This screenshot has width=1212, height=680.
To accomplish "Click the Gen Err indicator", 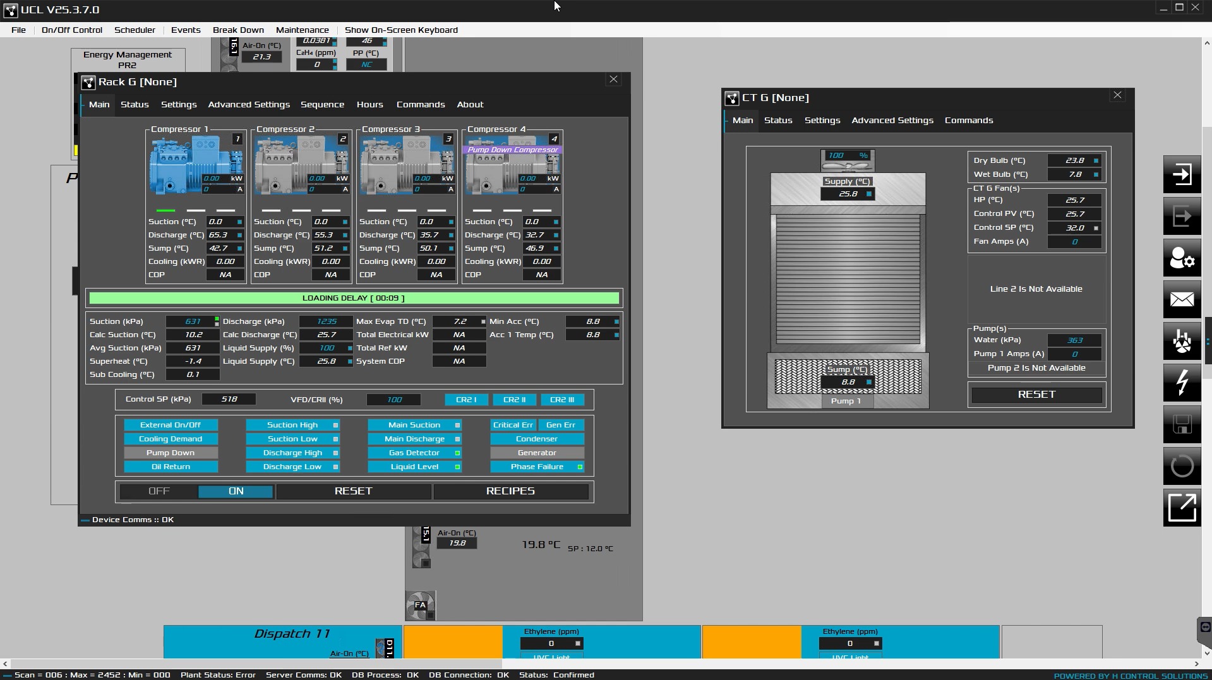I will point(561,425).
